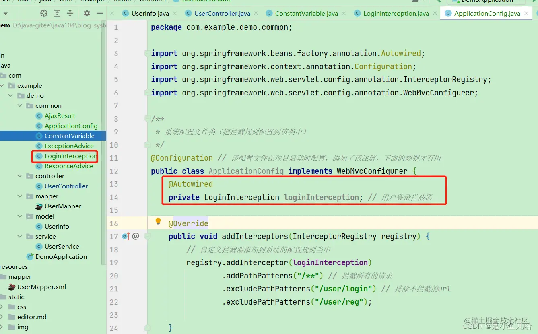Click "/user/reg" string on line 22
538x334 pixels.
[339, 302]
